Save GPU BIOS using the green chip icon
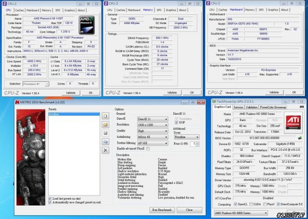 coord(300,138)
